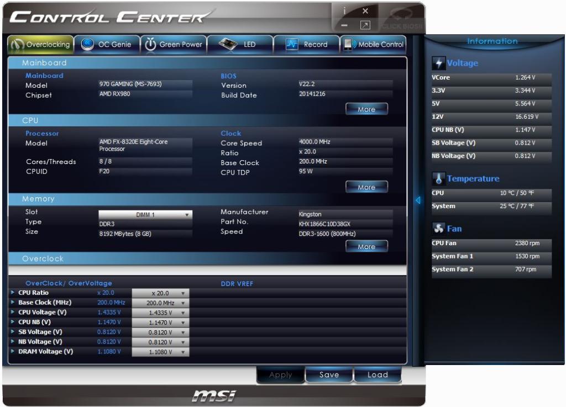Click the detach window arrow icon
Screen dimensions: 566x407
pos(365,25)
